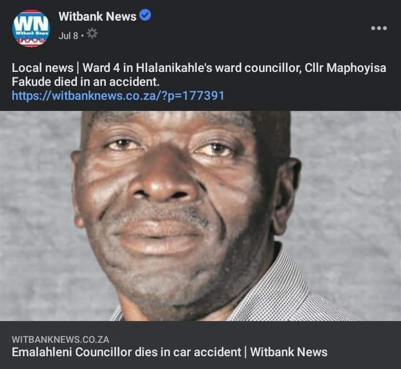Click the WITBANKNEWS.CO.ZA domain label
The height and width of the screenshot is (369, 401).
[61, 339]
